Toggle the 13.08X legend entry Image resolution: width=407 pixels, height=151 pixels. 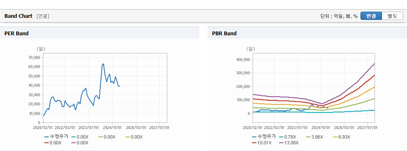click(x=289, y=143)
